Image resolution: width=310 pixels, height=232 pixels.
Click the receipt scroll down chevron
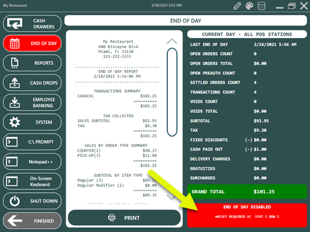[x=172, y=197]
